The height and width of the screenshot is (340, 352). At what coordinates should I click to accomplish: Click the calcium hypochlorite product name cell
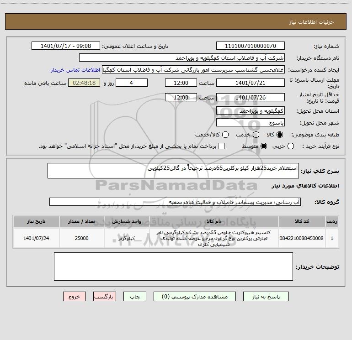[214, 238]
